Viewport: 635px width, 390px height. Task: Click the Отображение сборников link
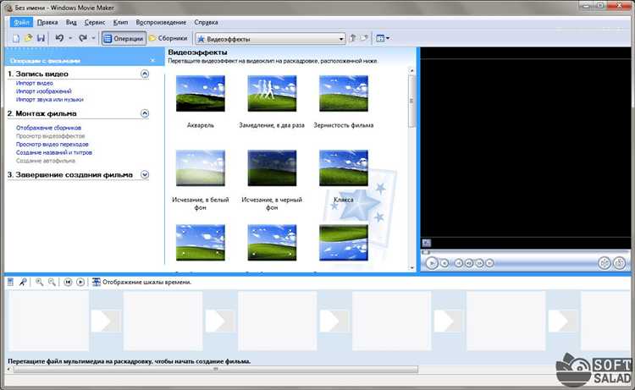48,128
